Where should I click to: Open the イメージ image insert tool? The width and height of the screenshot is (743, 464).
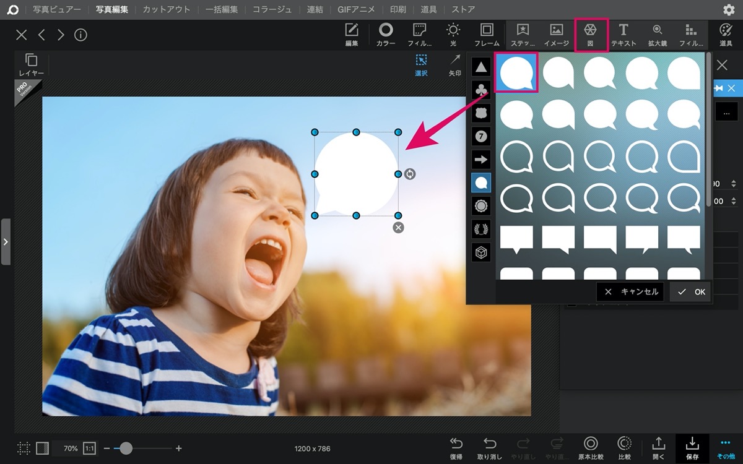coord(556,35)
